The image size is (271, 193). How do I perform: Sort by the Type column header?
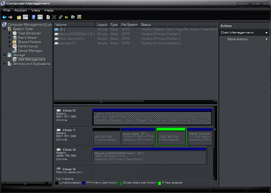click(114, 25)
